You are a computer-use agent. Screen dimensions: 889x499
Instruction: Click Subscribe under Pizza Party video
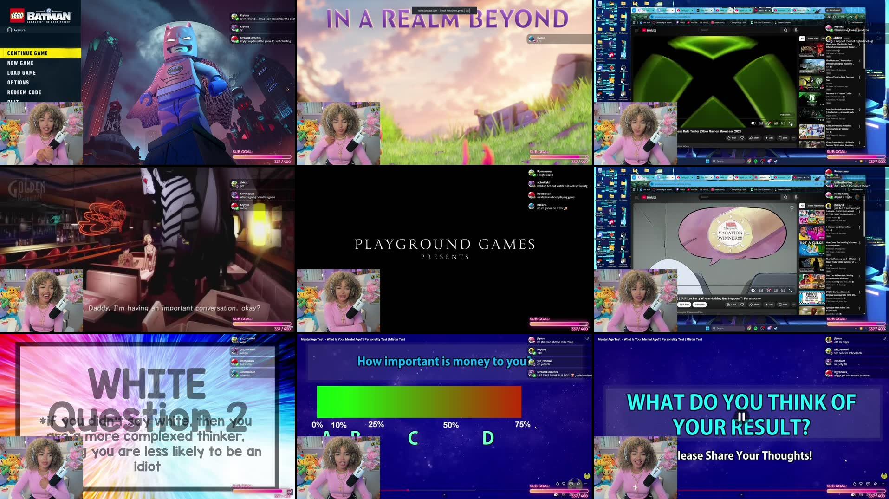click(x=700, y=305)
